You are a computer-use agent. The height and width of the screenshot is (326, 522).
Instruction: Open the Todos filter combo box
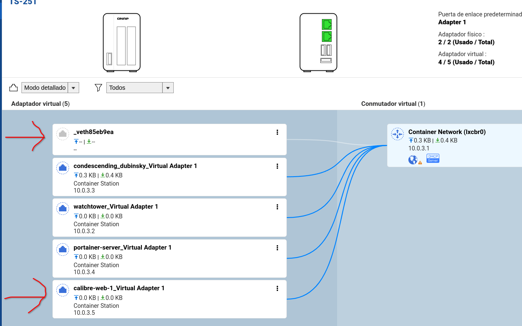[135, 88]
